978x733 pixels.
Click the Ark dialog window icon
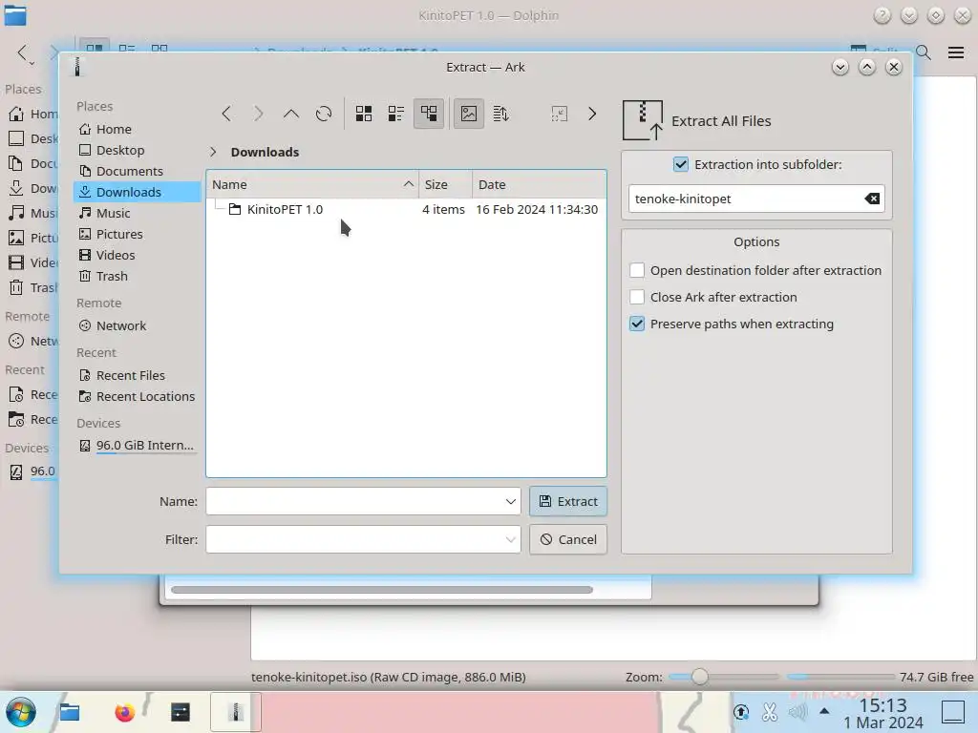77,67
